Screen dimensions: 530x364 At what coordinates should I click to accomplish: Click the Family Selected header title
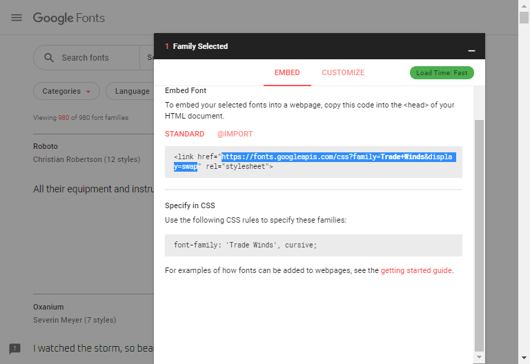pyautogui.click(x=200, y=46)
